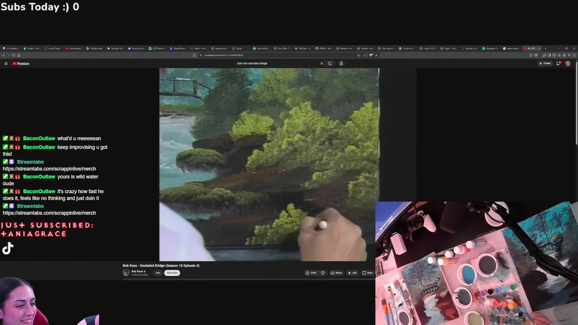Click the Brave shields lion icon
Viewport: 578px width, 325px height.
coord(371,55)
